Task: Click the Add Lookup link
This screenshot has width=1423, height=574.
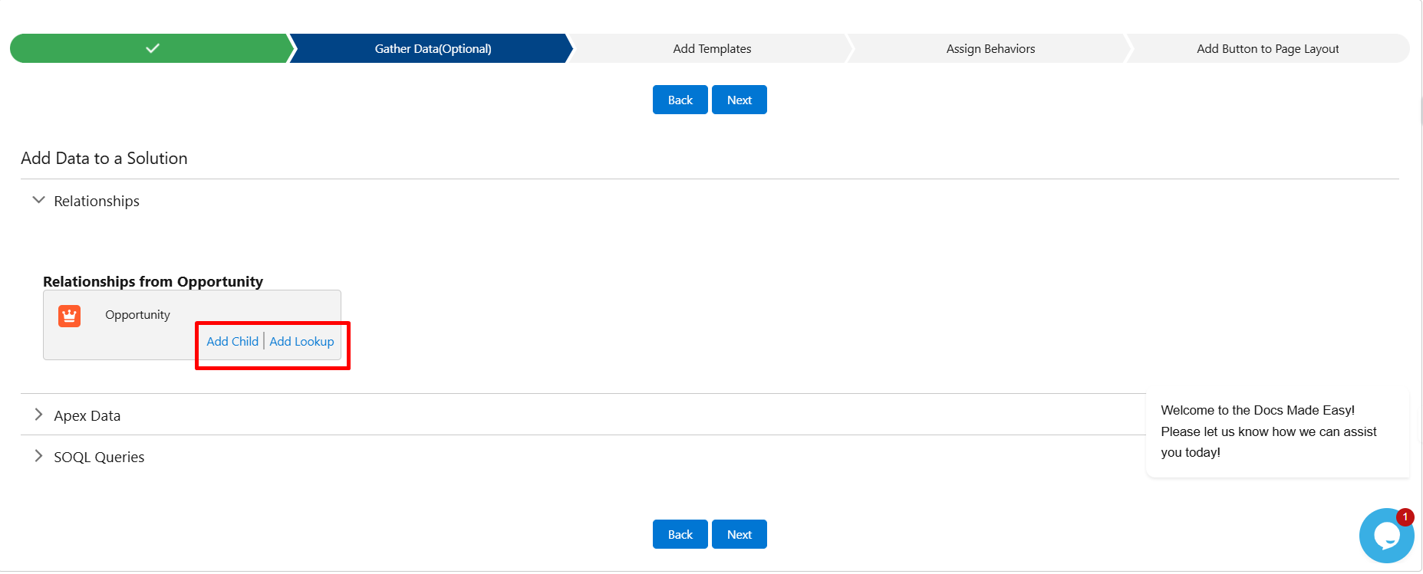Action: (301, 341)
